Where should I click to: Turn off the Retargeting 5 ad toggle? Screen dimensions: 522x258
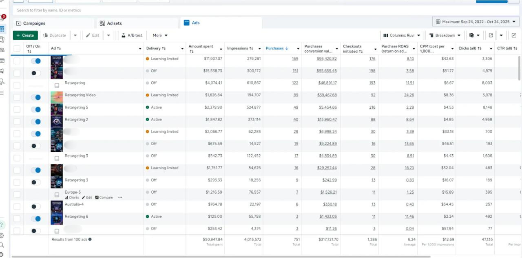point(37,109)
